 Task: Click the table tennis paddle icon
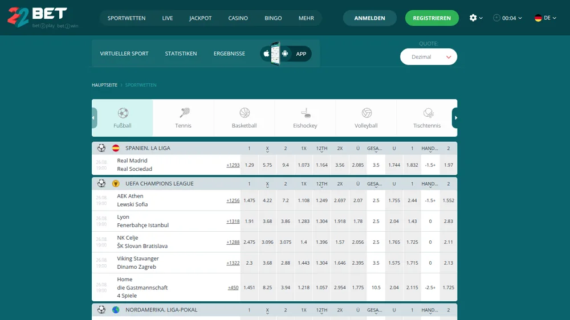click(428, 113)
